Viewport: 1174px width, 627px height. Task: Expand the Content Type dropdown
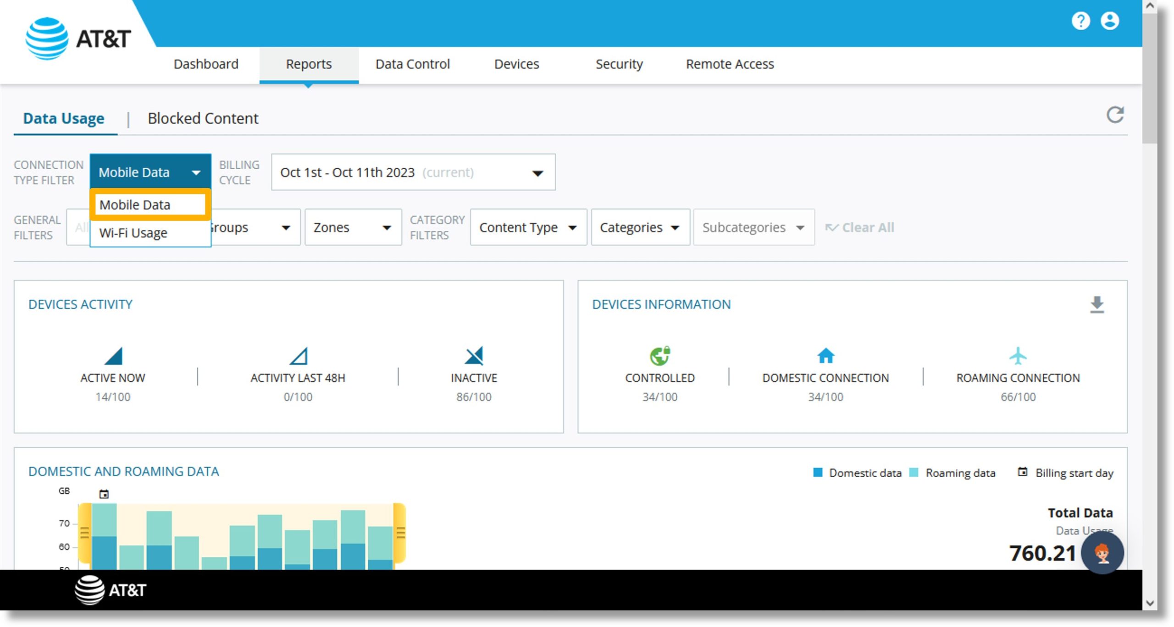point(528,228)
